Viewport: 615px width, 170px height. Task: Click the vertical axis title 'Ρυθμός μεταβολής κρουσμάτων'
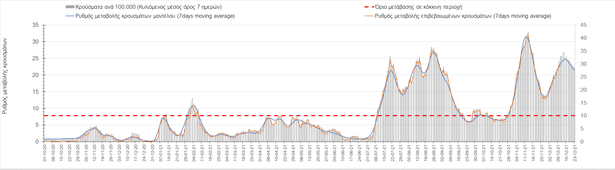pos(5,76)
